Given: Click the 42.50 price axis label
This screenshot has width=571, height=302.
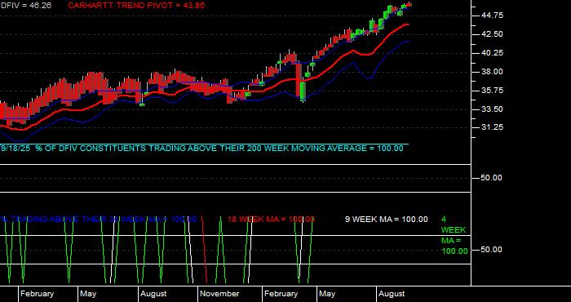Looking at the screenshot, I should click(493, 34).
